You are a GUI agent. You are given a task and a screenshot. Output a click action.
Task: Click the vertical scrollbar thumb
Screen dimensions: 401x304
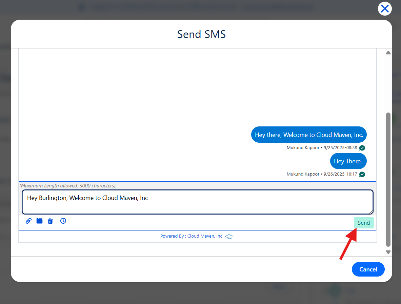pyautogui.click(x=388, y=180)
